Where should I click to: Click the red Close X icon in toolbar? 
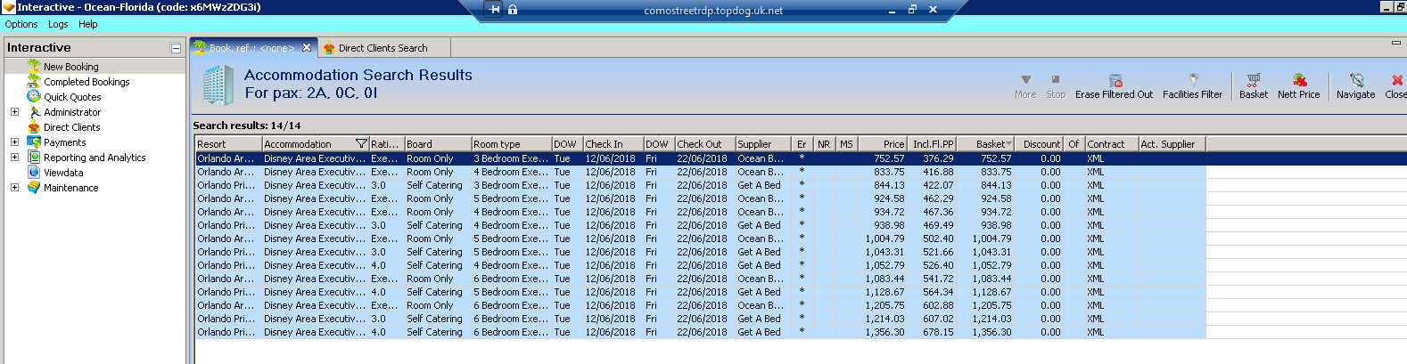1397,79
